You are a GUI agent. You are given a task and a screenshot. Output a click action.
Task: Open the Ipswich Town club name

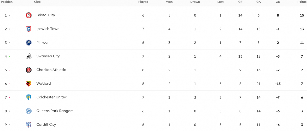click(48, 29)
